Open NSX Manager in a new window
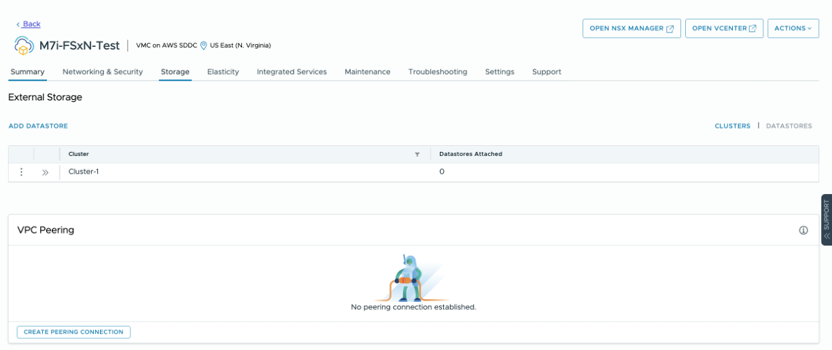 [631, 28]
